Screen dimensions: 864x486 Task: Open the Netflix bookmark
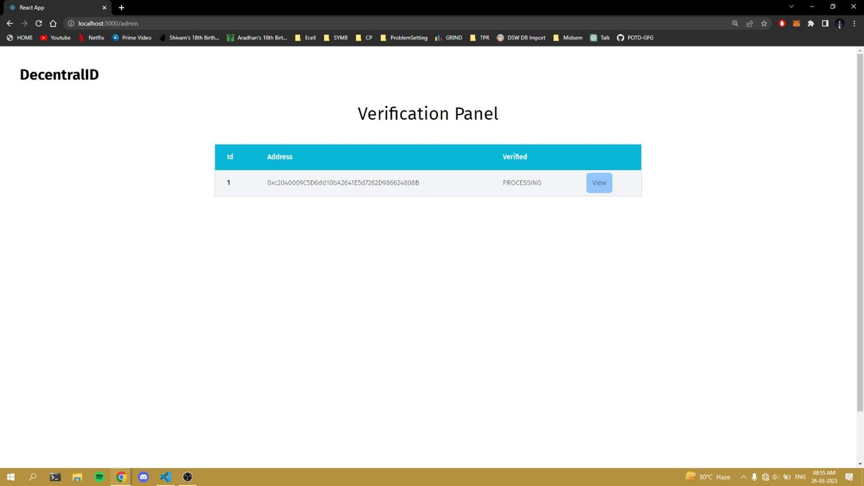point(91,37)
